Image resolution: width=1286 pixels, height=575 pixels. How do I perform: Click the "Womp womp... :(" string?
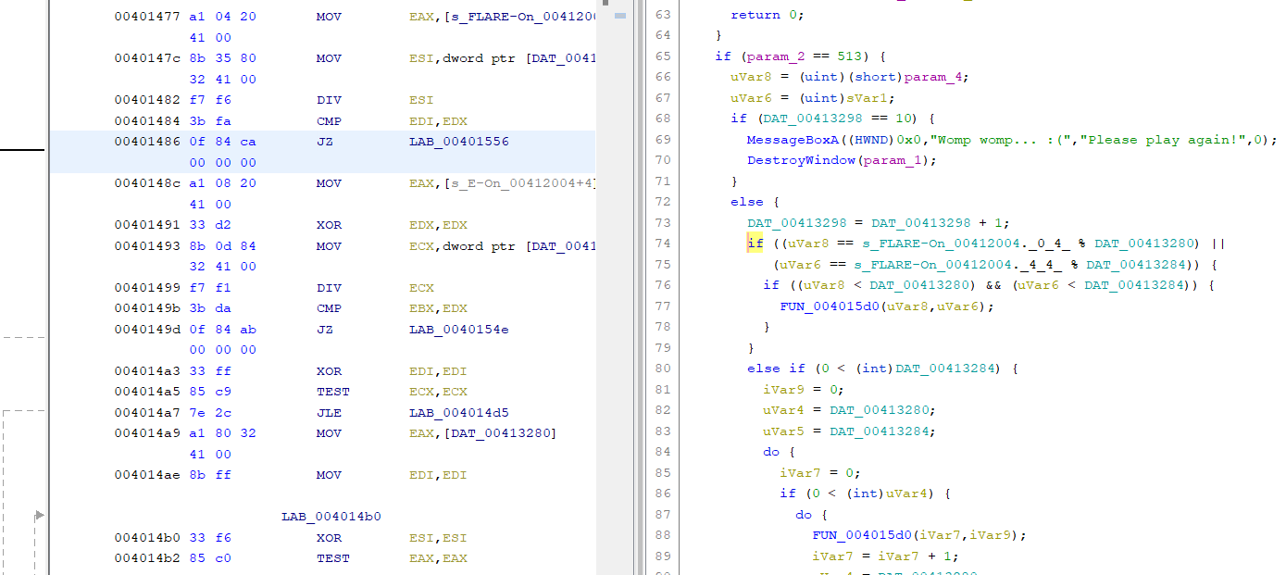point(1003,140)
